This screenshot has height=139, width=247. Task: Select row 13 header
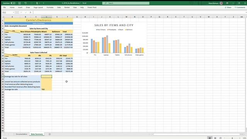[x=3, y=53]
